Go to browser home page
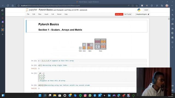The width and height of the screenshot is (175, 98). click(13, 5)
